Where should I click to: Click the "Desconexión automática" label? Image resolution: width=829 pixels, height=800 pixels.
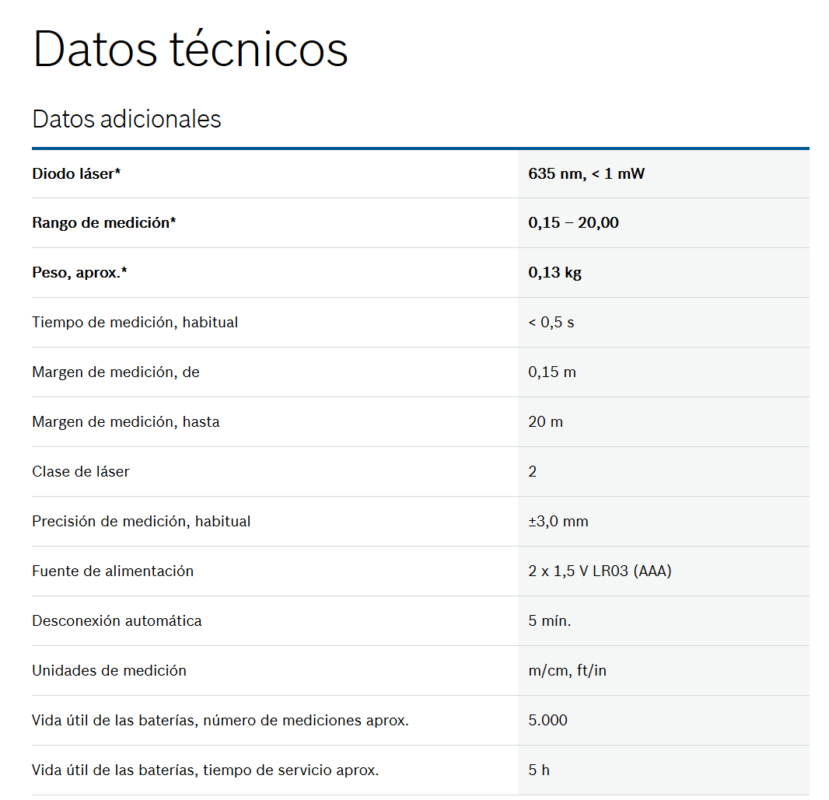point(117,621)
